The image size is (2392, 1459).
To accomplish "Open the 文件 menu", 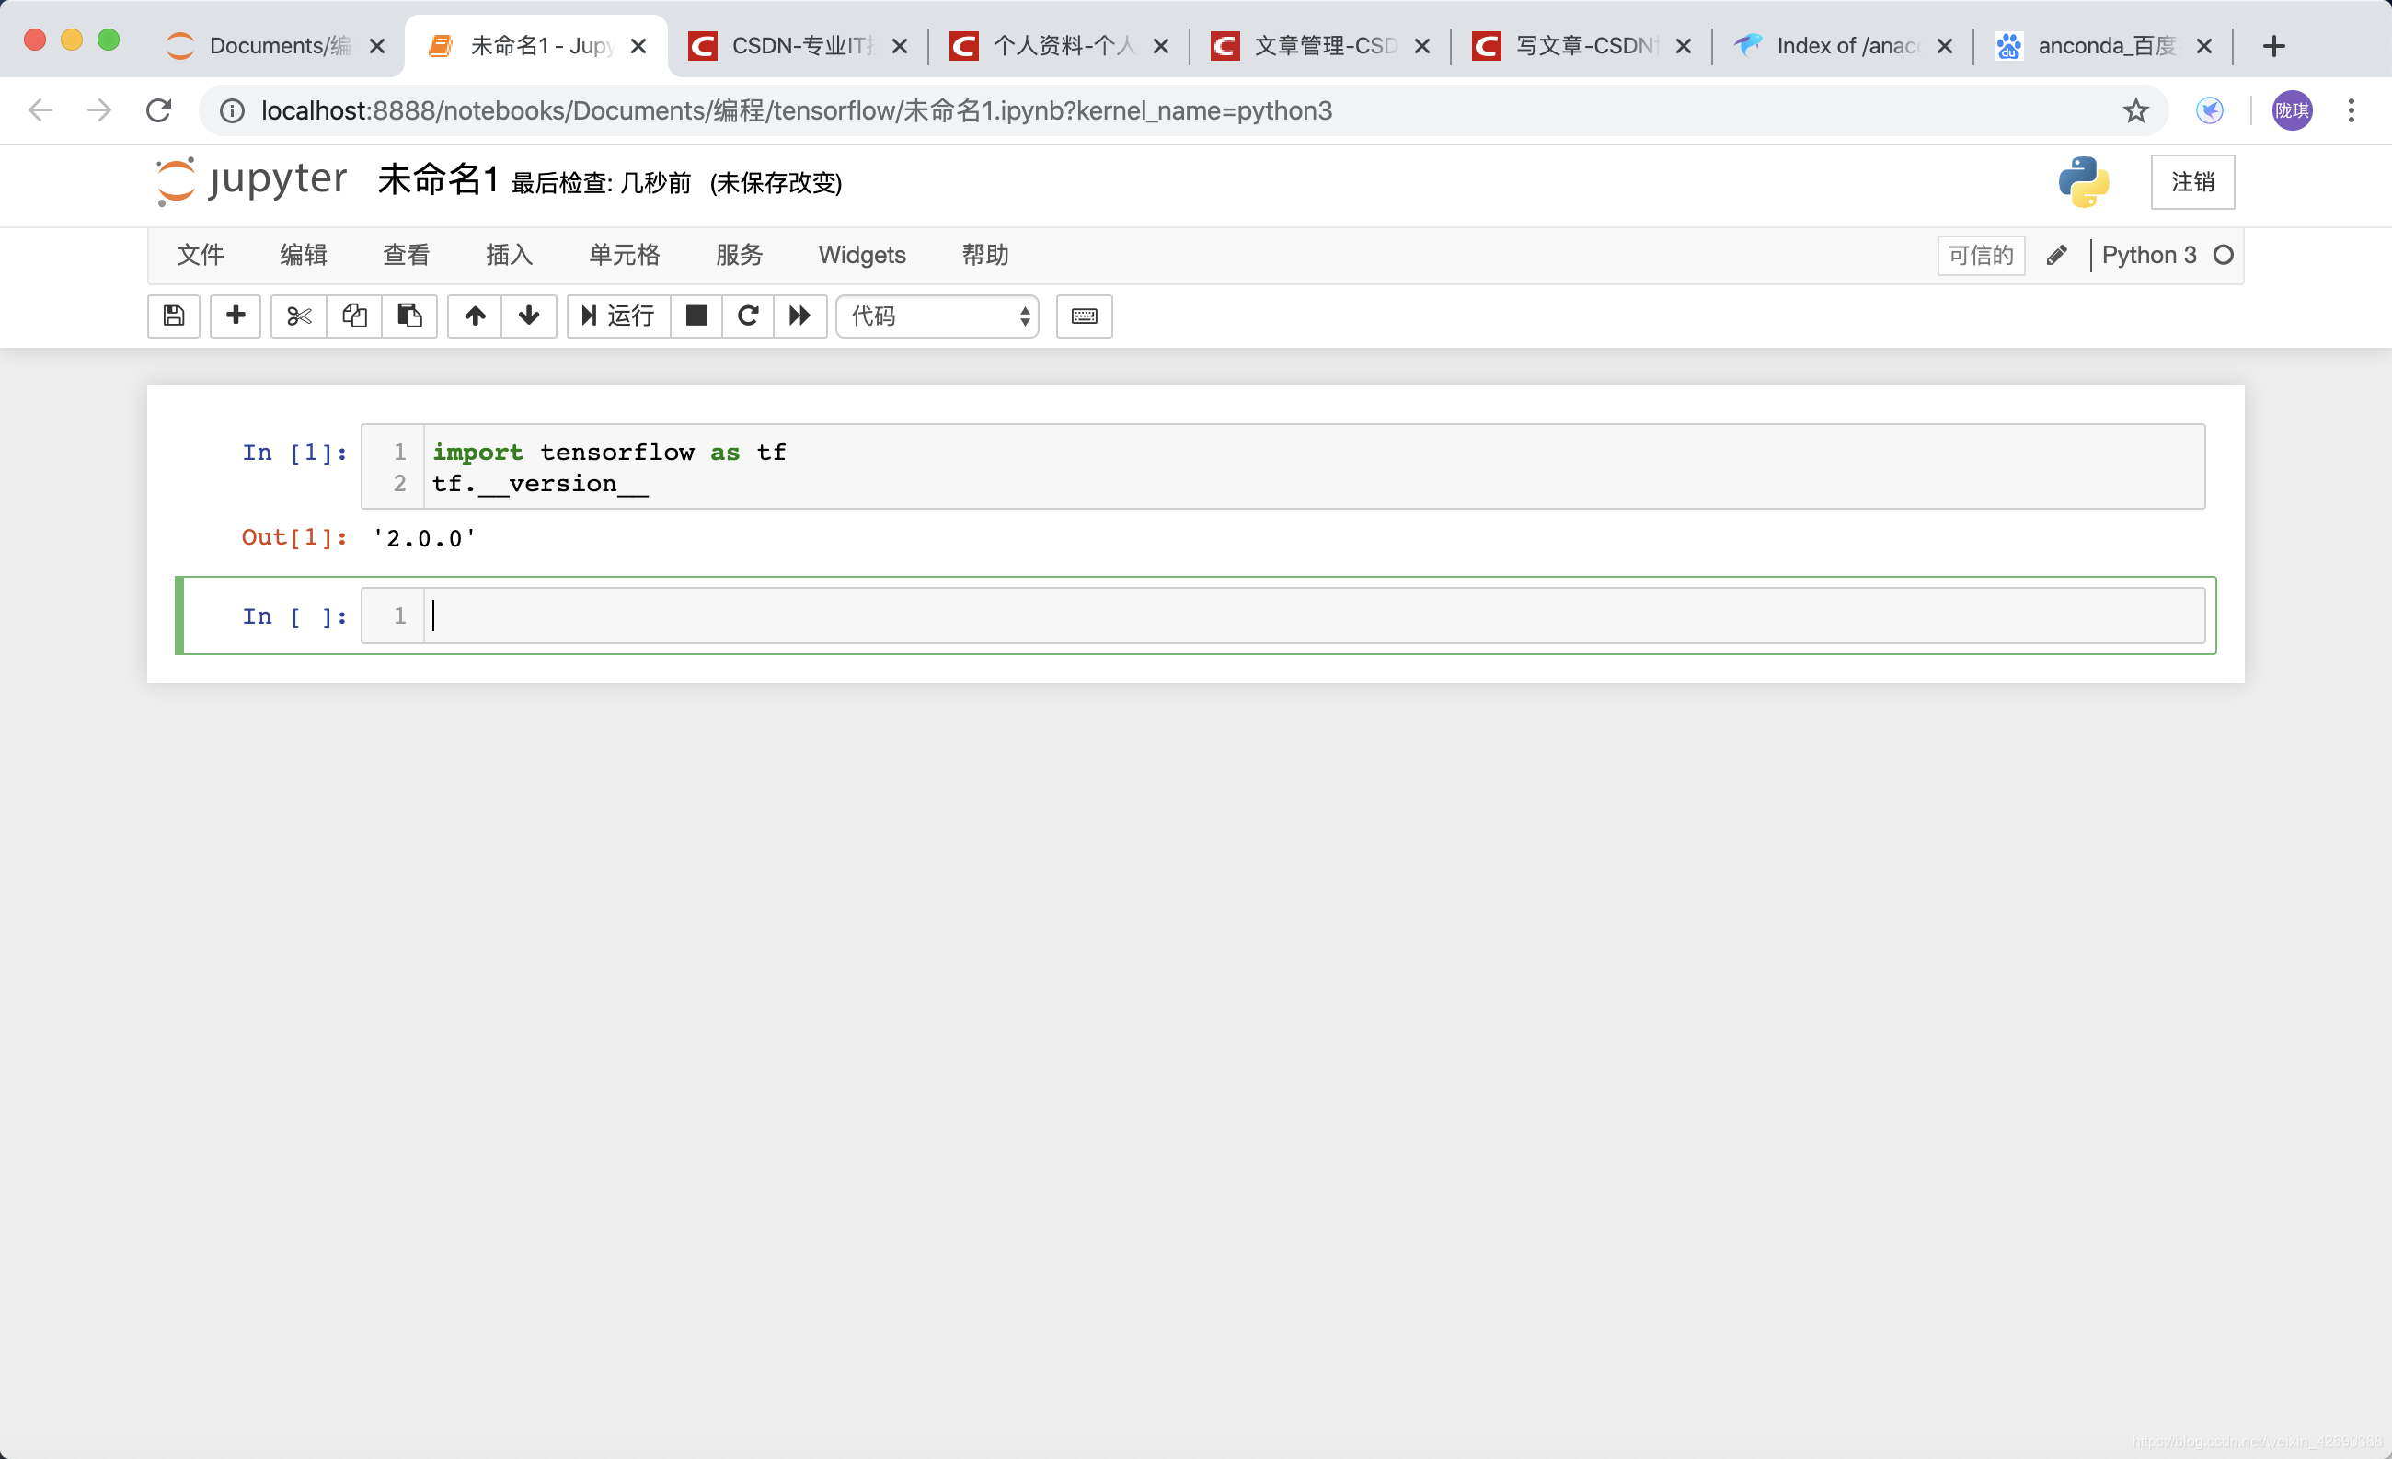I will click(200, 256).
